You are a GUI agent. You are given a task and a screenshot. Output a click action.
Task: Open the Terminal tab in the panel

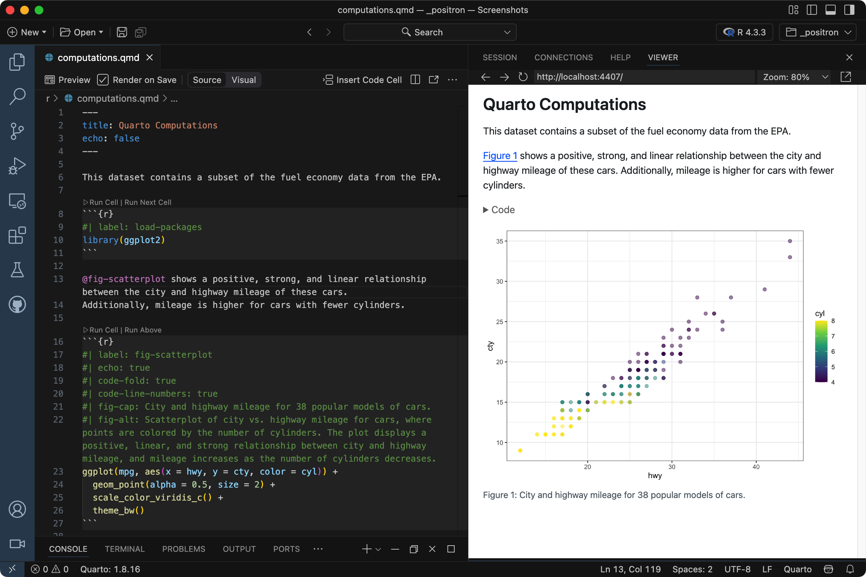(125, 549)
